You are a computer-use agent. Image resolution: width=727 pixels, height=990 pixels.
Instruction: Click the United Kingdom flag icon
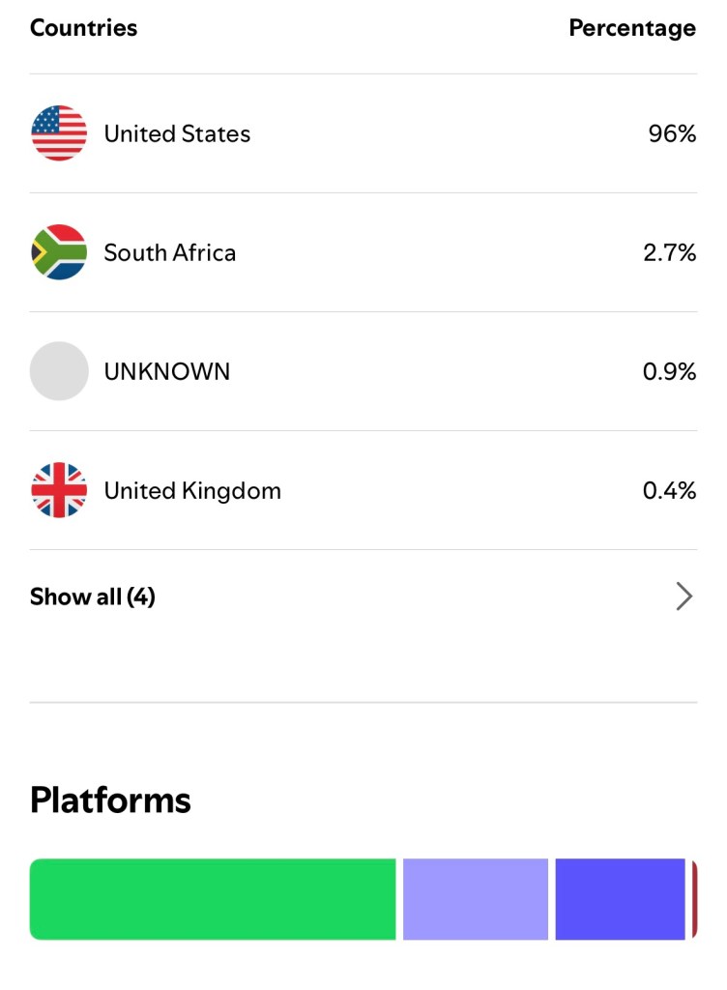[59, 490]
